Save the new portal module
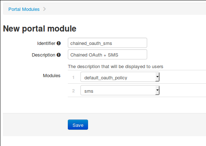The height and width of the screenshot is (146, 206). point(78,125)
